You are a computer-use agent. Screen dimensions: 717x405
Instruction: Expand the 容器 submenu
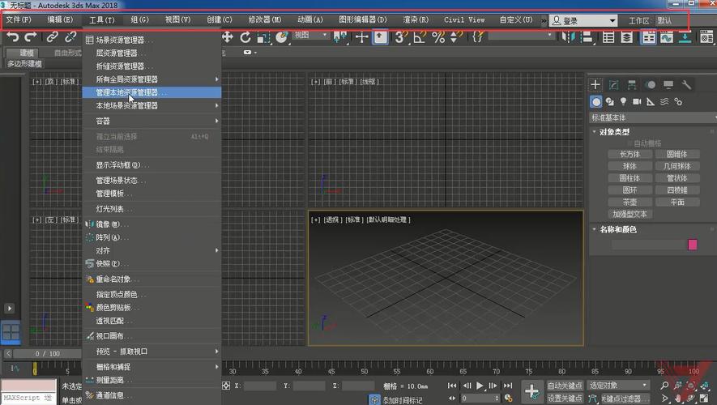click(x=152, y=122)
